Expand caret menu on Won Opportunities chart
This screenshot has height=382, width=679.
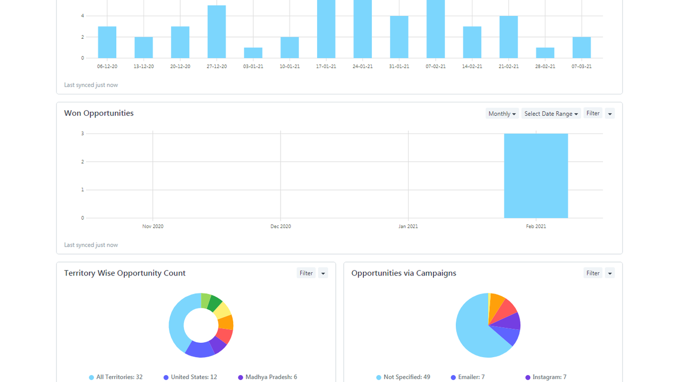click(x=609, y=114)
